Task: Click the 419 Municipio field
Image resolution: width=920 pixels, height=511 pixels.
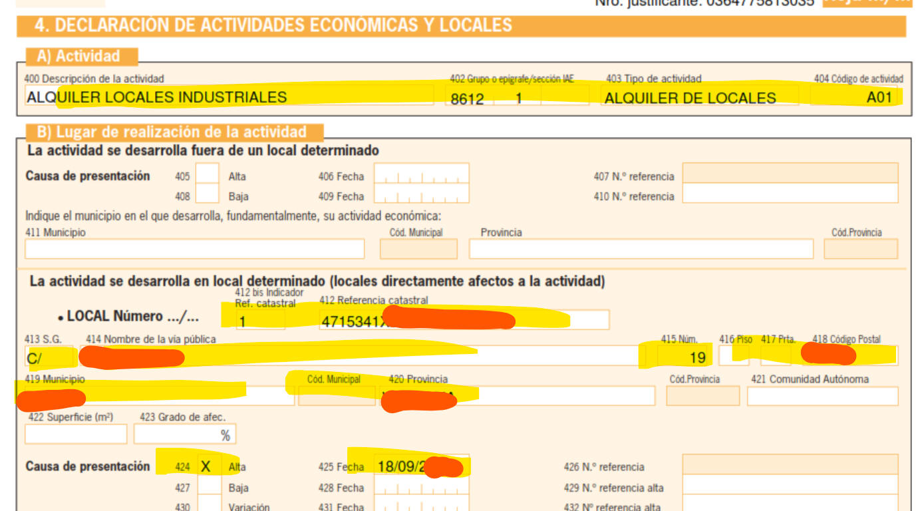Action: (x=160, y=396)
